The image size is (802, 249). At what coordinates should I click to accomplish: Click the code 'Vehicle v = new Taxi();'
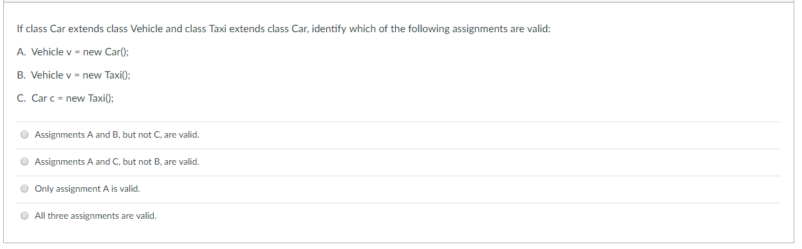(x=81, y=75)
